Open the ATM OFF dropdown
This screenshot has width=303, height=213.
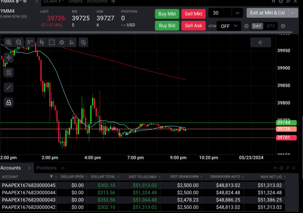click(229, 26)
